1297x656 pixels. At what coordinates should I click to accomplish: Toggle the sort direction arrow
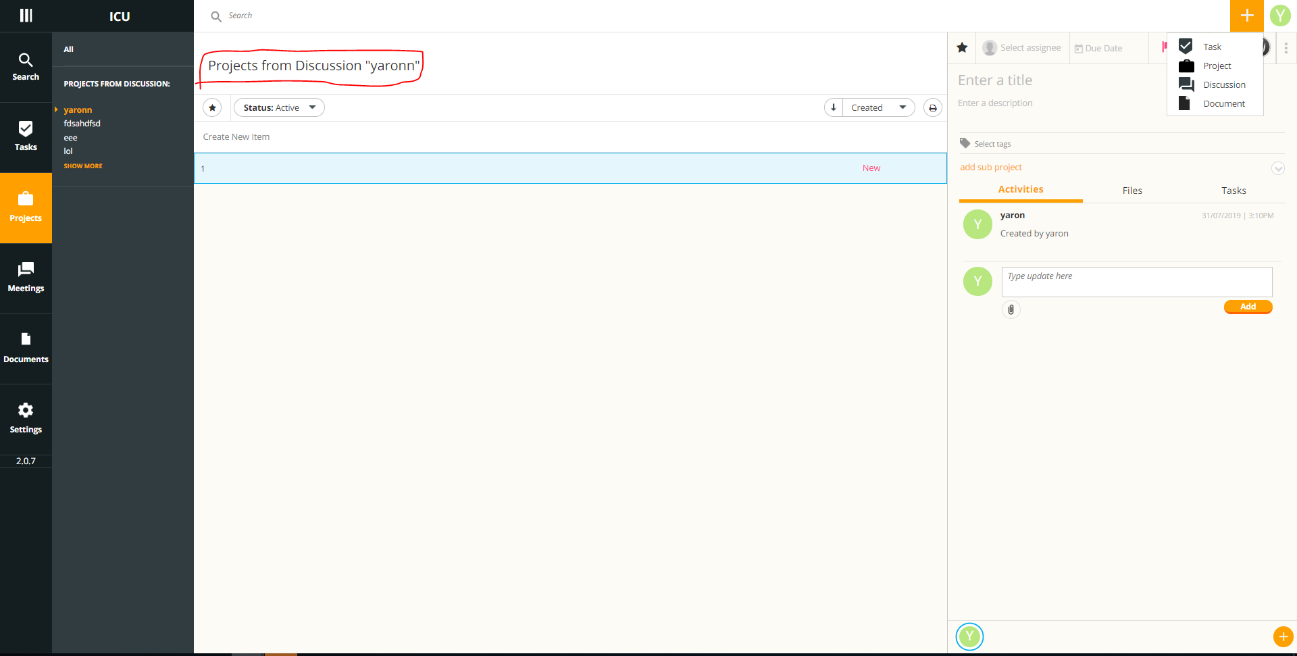(834, 107)
